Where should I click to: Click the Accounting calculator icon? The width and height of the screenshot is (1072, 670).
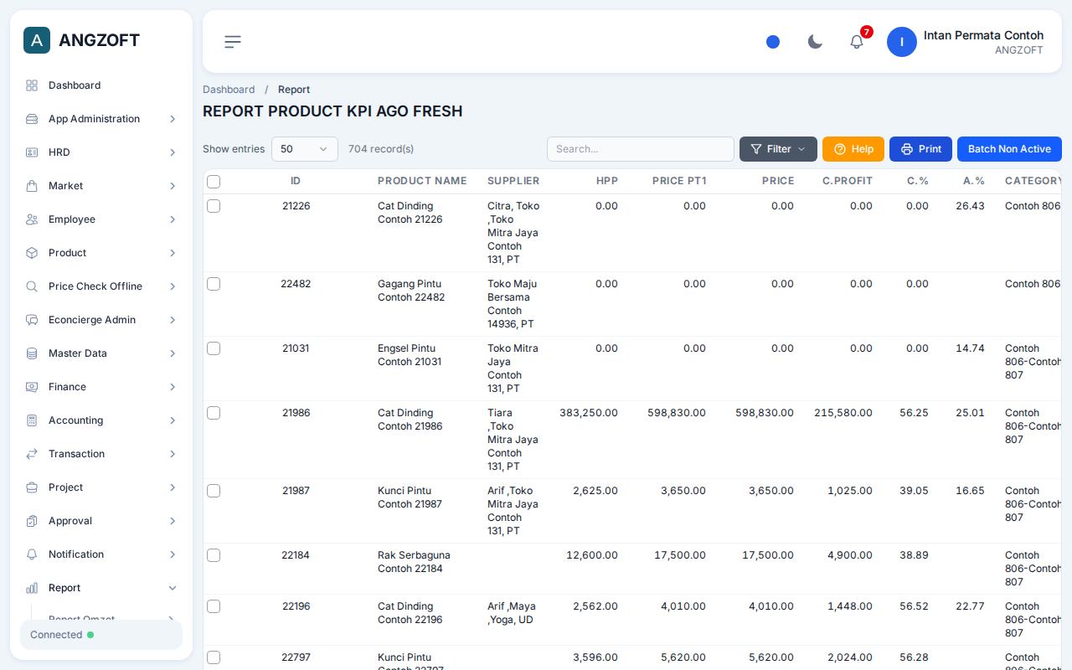coord(32,420)
